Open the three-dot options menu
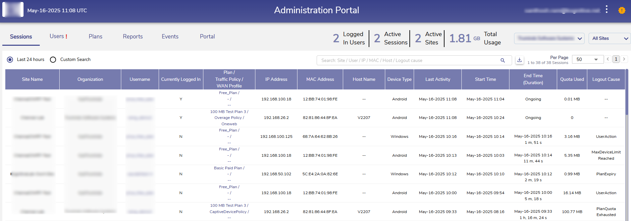This screenshot has height=221, width=631. pos(606,9)
